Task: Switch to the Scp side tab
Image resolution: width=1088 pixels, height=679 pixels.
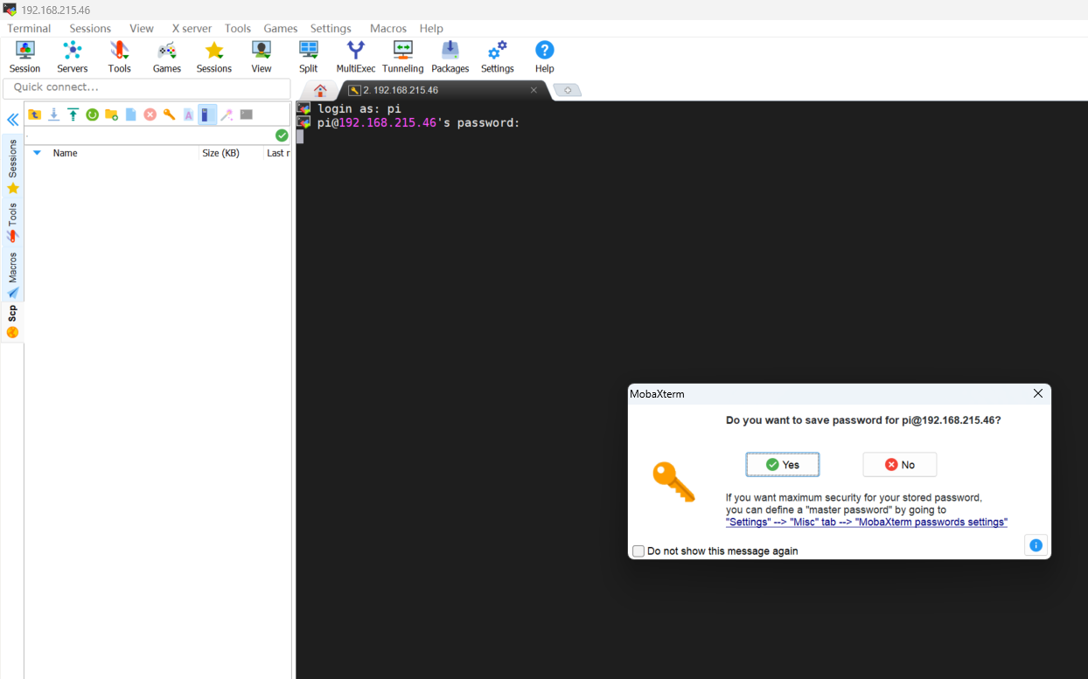Action: (x=12, y=322)
